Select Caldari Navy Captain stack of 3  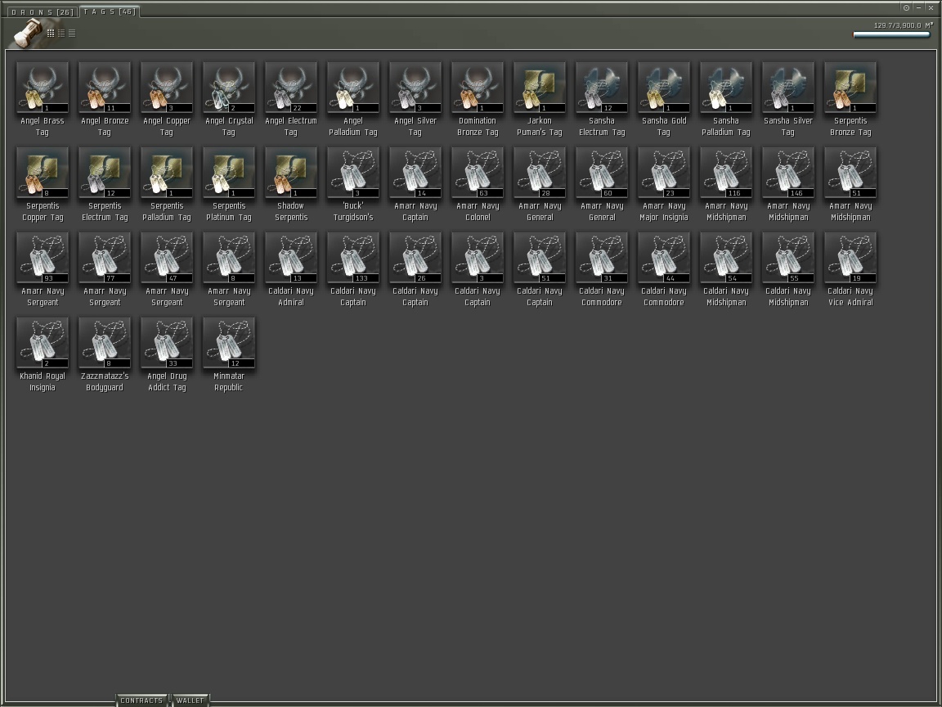[x=478, y=258]
